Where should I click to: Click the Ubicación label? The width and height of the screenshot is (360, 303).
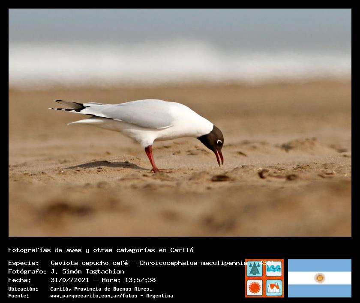pos(23,289)
